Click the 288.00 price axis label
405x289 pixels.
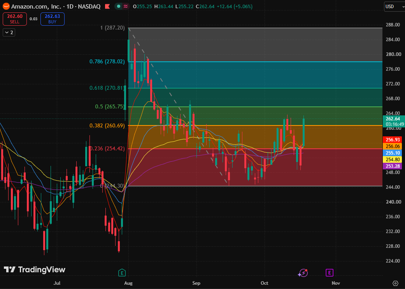click(393, 25)
